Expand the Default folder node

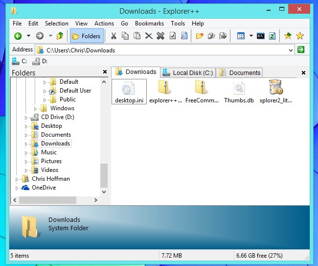click(45, 82)
